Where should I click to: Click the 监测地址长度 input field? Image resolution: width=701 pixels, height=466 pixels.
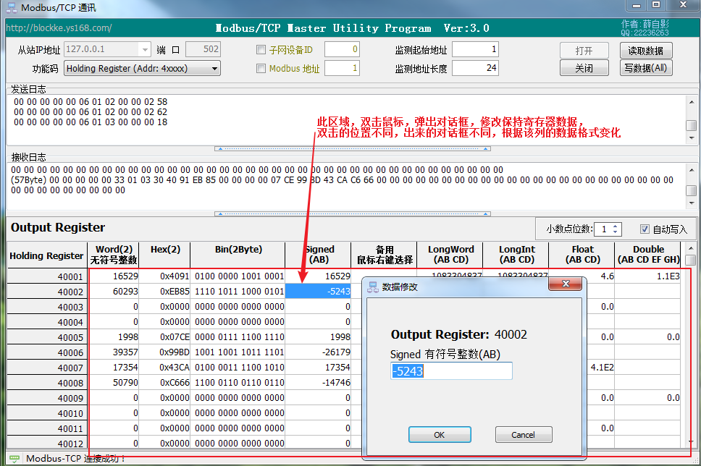pyautogui.click(x=475, y=69)
